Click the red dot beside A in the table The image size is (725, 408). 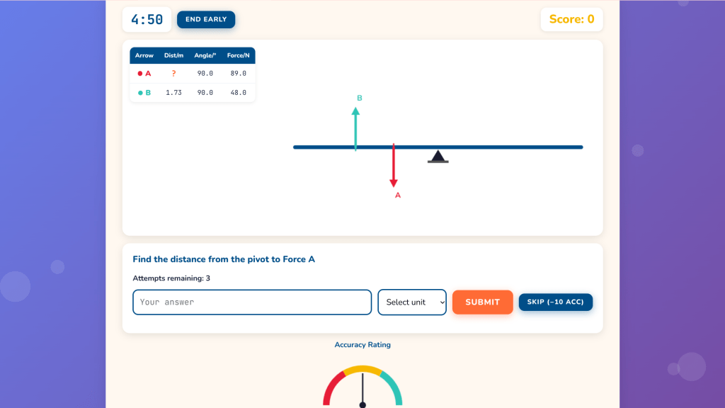[x=140, y=74]
